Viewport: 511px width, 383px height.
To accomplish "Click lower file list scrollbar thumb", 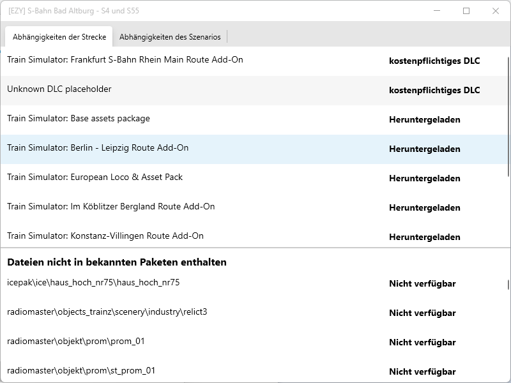I will pyautogui.click(x=508, y=285).
